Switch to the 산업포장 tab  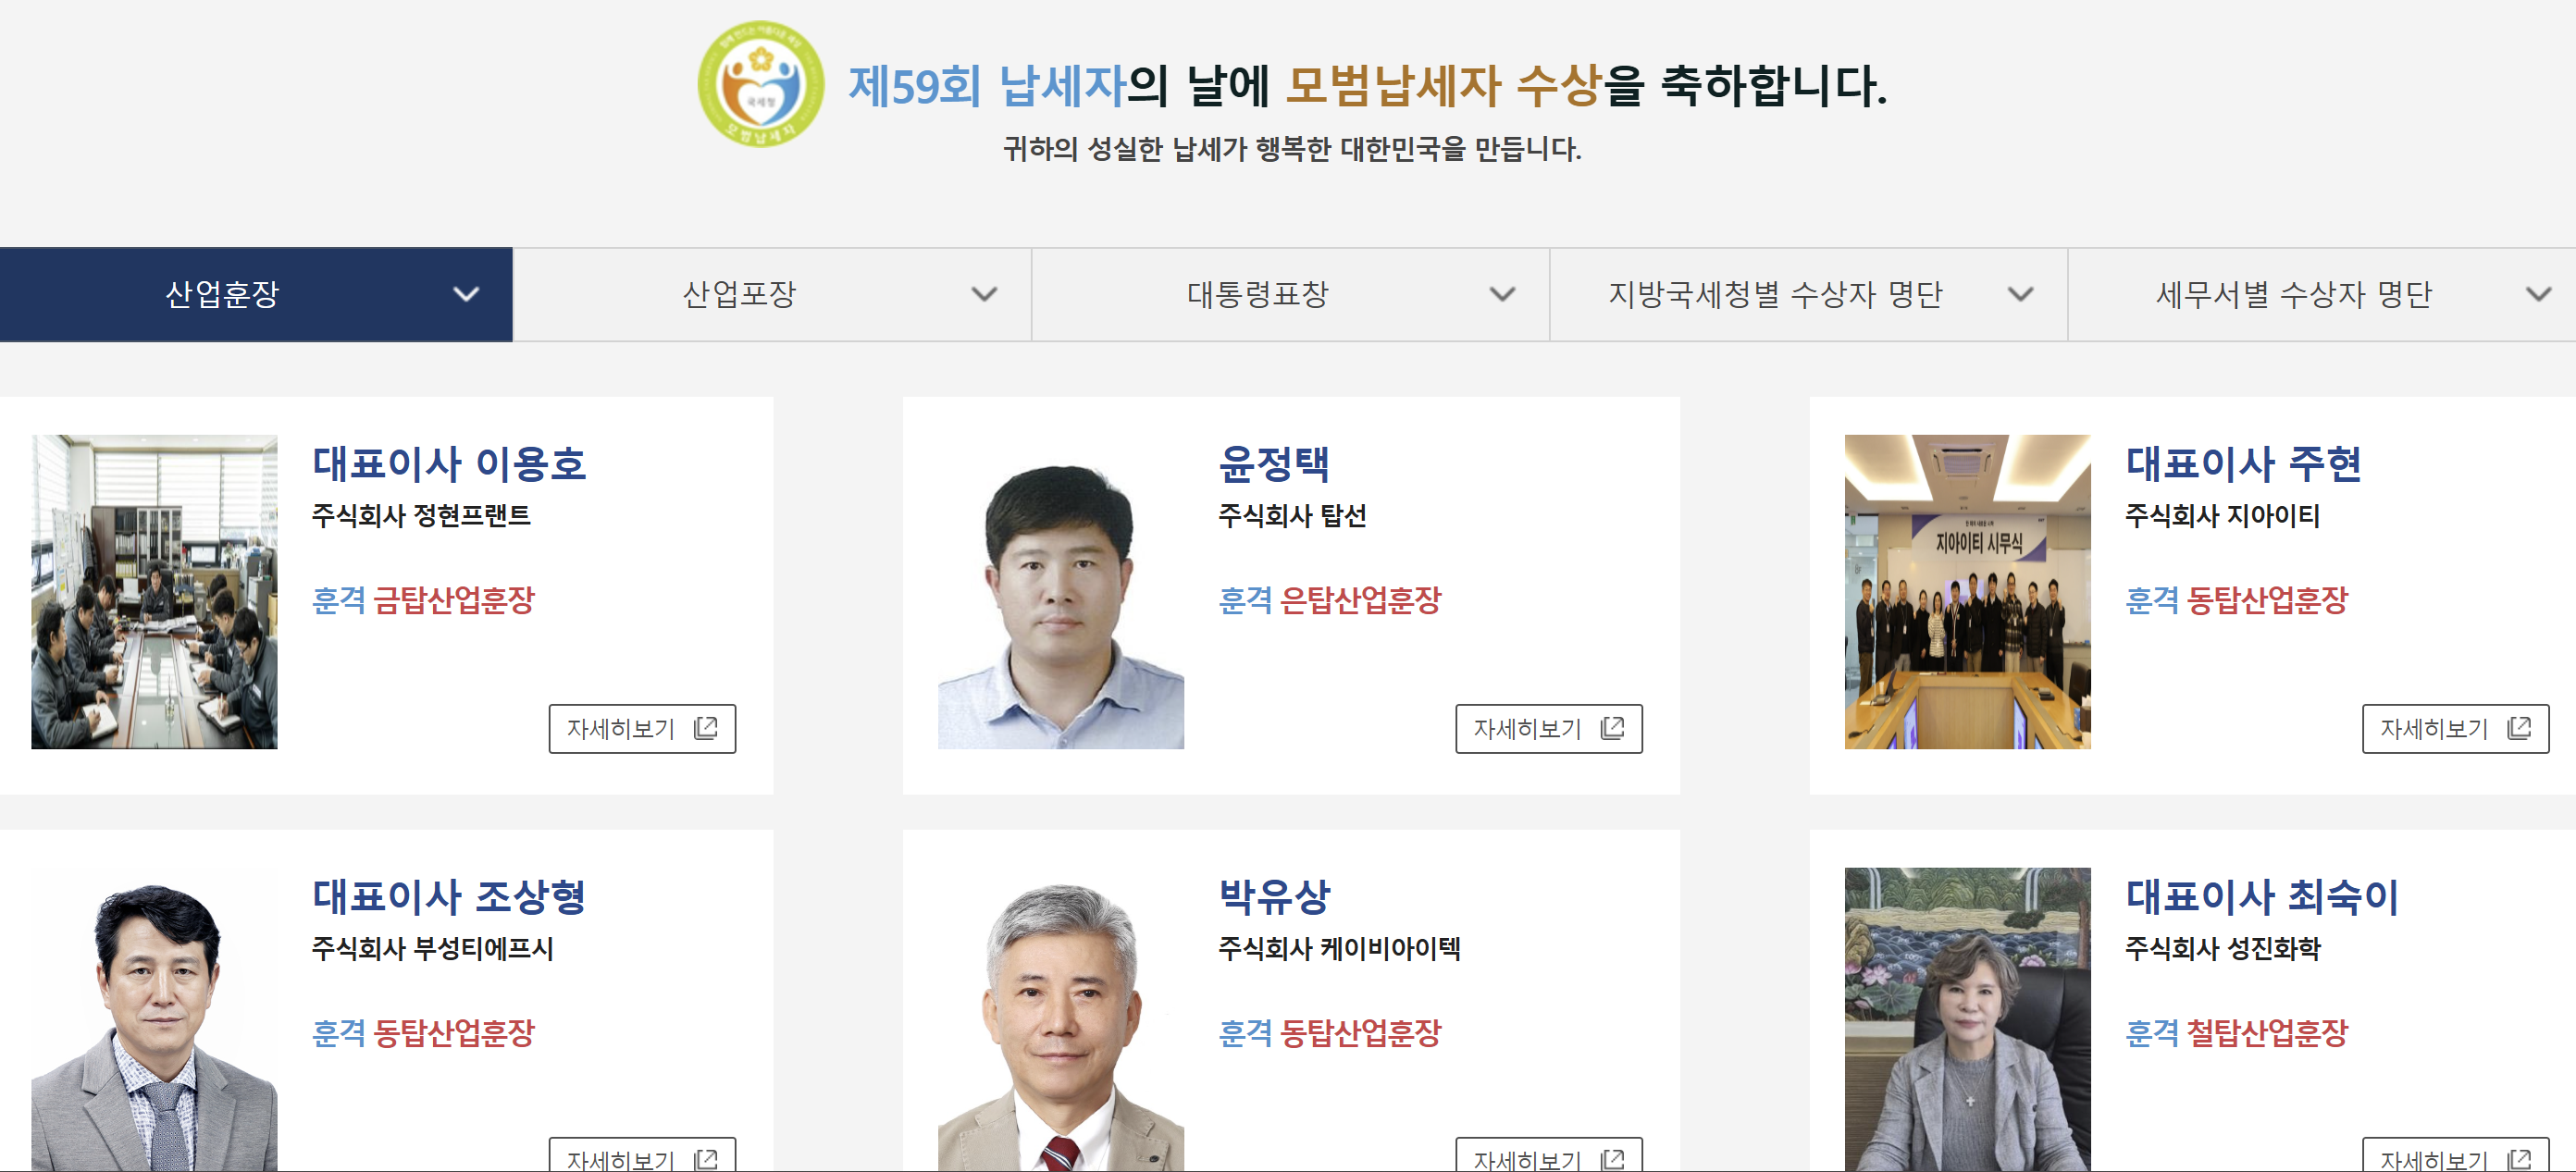[x=772, y=295]
